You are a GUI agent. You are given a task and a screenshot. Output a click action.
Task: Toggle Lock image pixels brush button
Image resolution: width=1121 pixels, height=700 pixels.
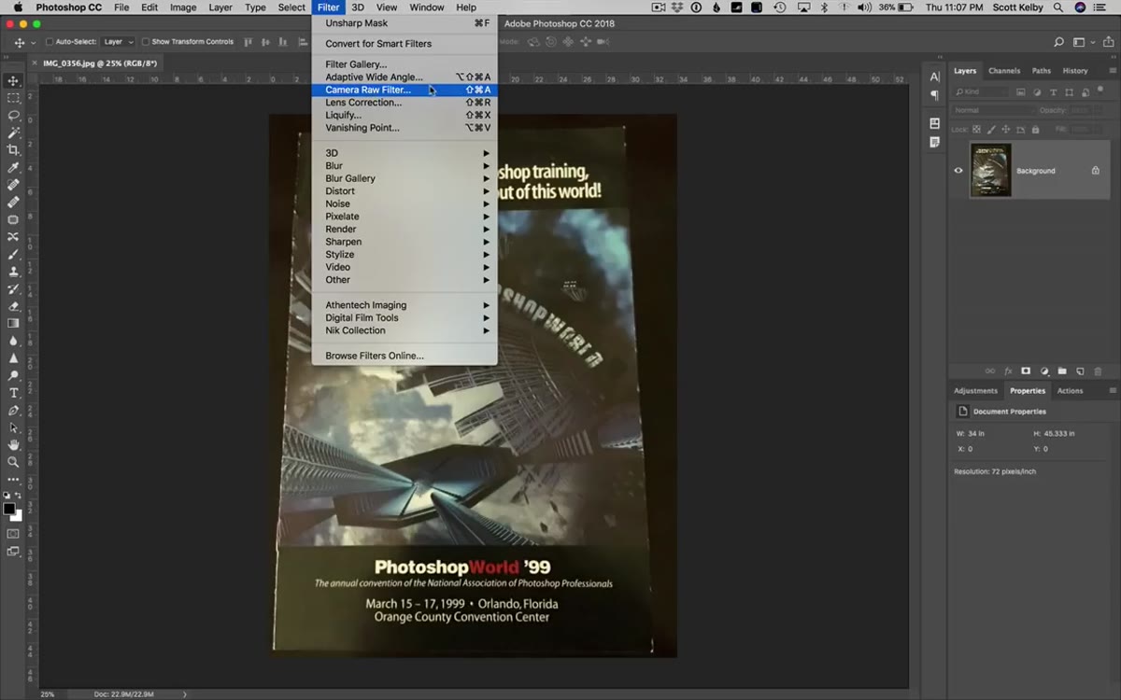pos(990,130)
